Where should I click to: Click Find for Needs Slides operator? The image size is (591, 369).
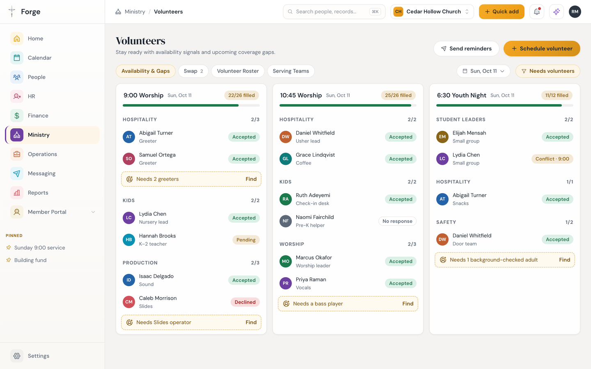click(251, 322)
